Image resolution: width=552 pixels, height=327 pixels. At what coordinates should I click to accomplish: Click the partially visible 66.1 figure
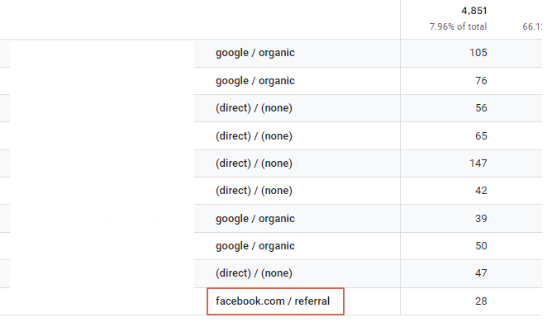(532, 26)
